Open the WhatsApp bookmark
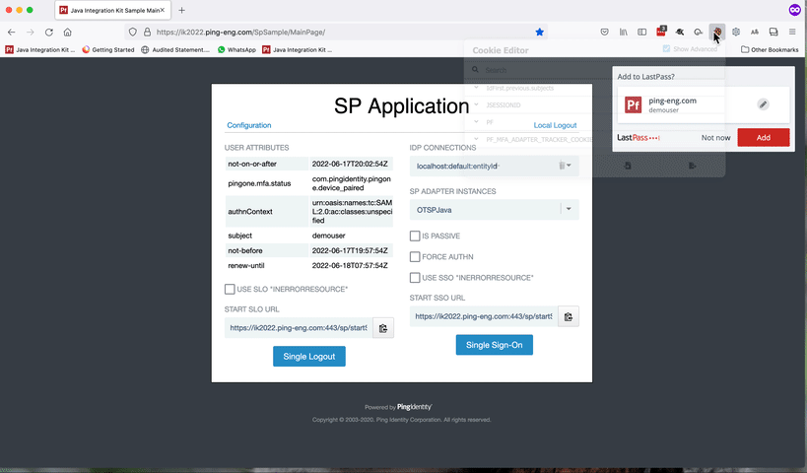Image resolution: width=807 pixels, height=473 pixels. pyautogui.click(x=236, y=50)
